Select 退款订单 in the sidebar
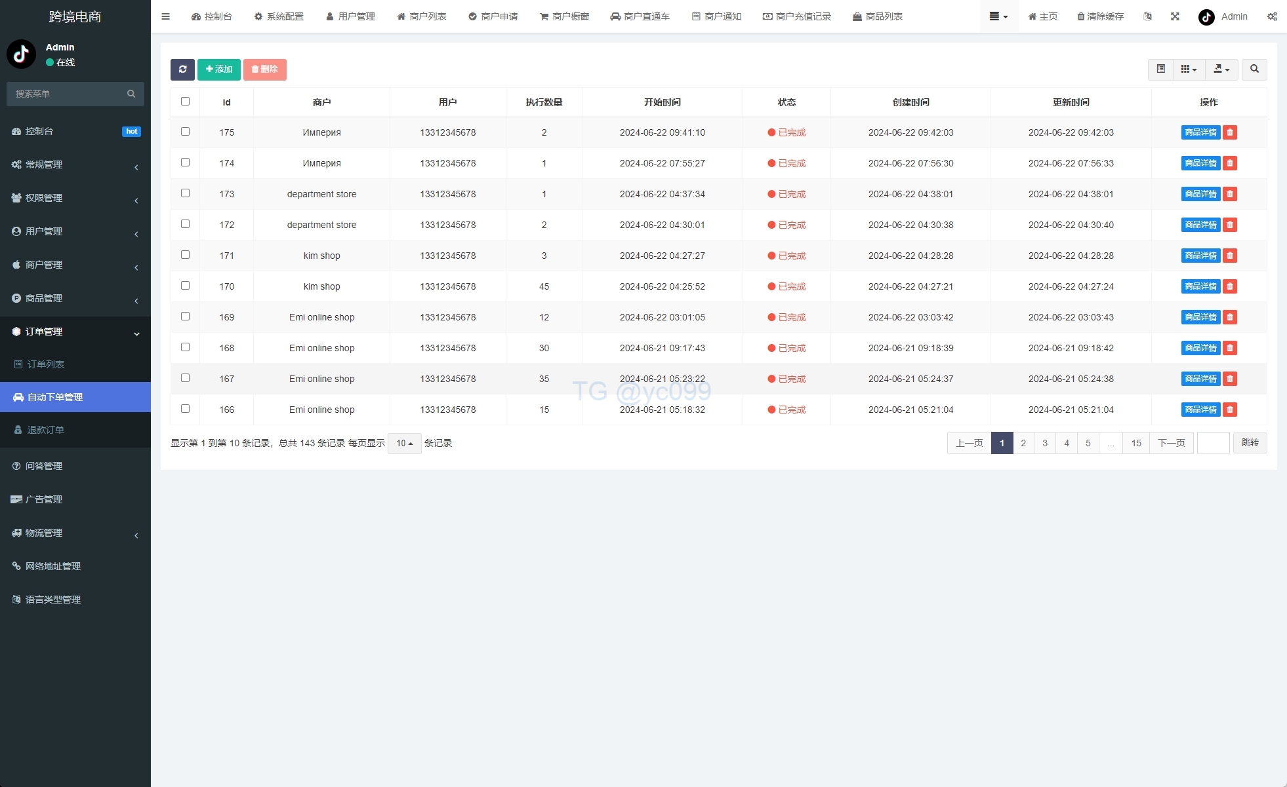 tap(45, 430)
